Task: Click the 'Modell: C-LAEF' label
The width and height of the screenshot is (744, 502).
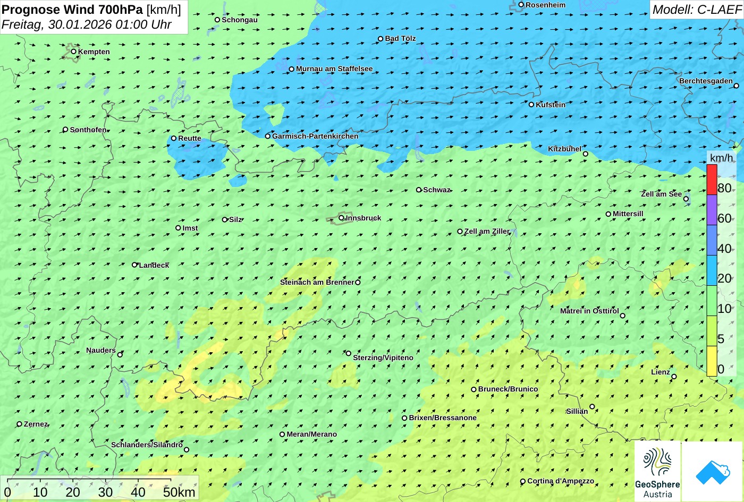Action: pyautogui.click(x=697, y=10)
